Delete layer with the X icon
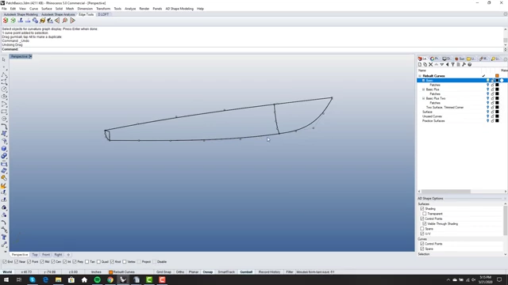The image size is (508, 285). (430, 65)
